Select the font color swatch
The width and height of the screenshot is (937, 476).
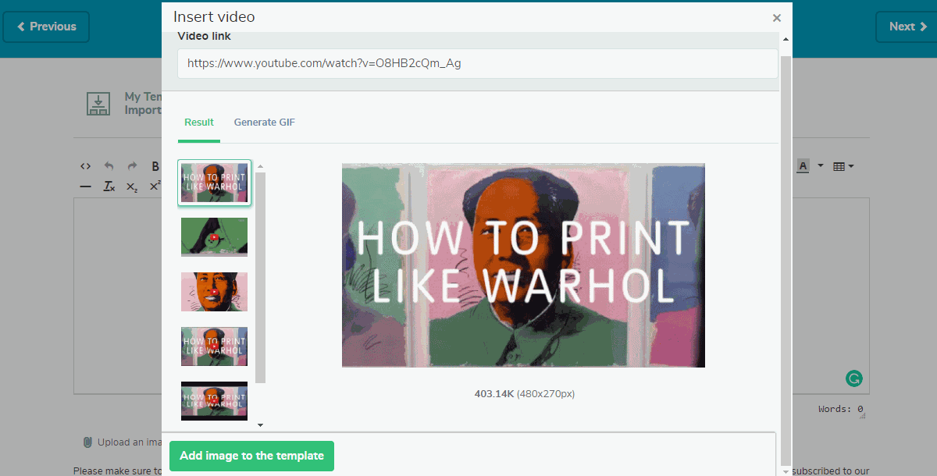click(x=803, y=165)
